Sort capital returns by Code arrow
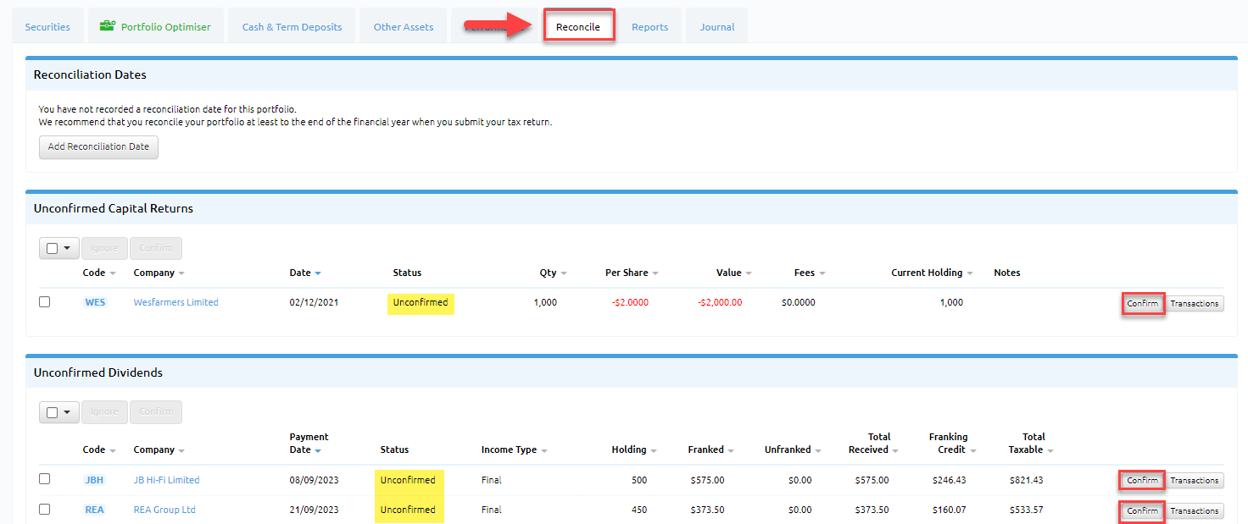The width and height of the screenshot is (1248, 524). (x=113, y=273)
